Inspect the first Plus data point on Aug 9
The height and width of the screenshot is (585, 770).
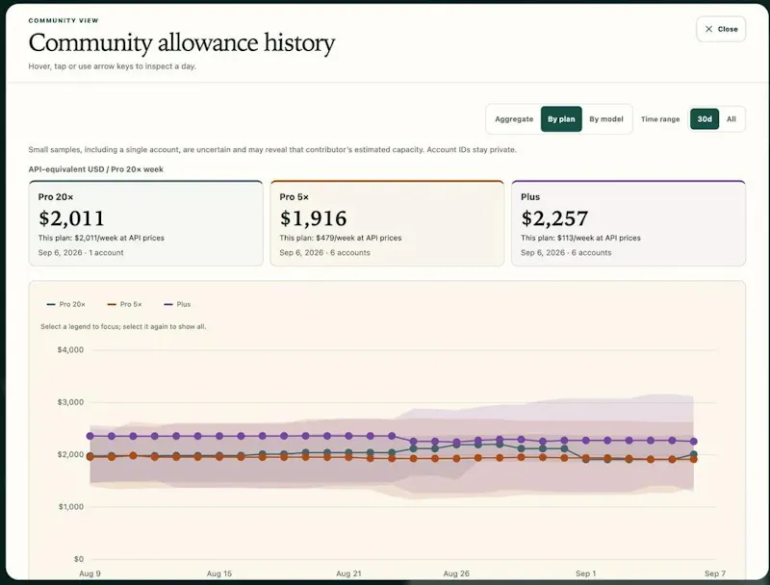coord(90,436)
